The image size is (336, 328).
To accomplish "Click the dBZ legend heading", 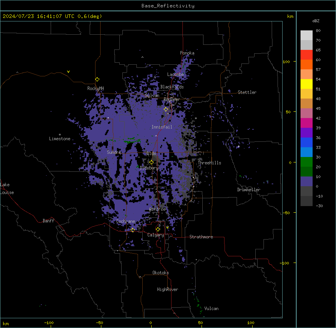I will (316, 21).
